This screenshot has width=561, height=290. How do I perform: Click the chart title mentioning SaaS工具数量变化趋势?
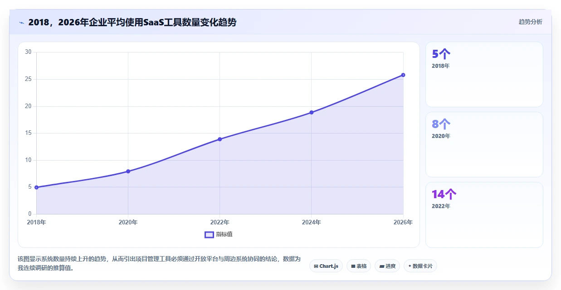pos(132,22)
